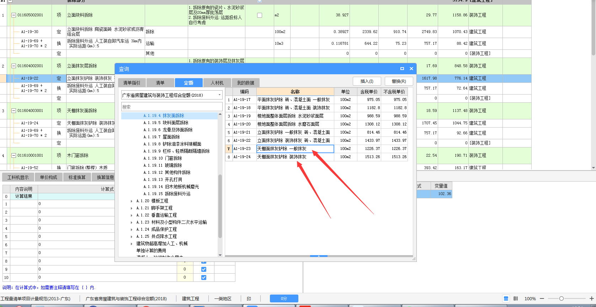Toggle the checked box in row 8
Viewport: 596px width, 307px height.
click(x=204, y=261)
